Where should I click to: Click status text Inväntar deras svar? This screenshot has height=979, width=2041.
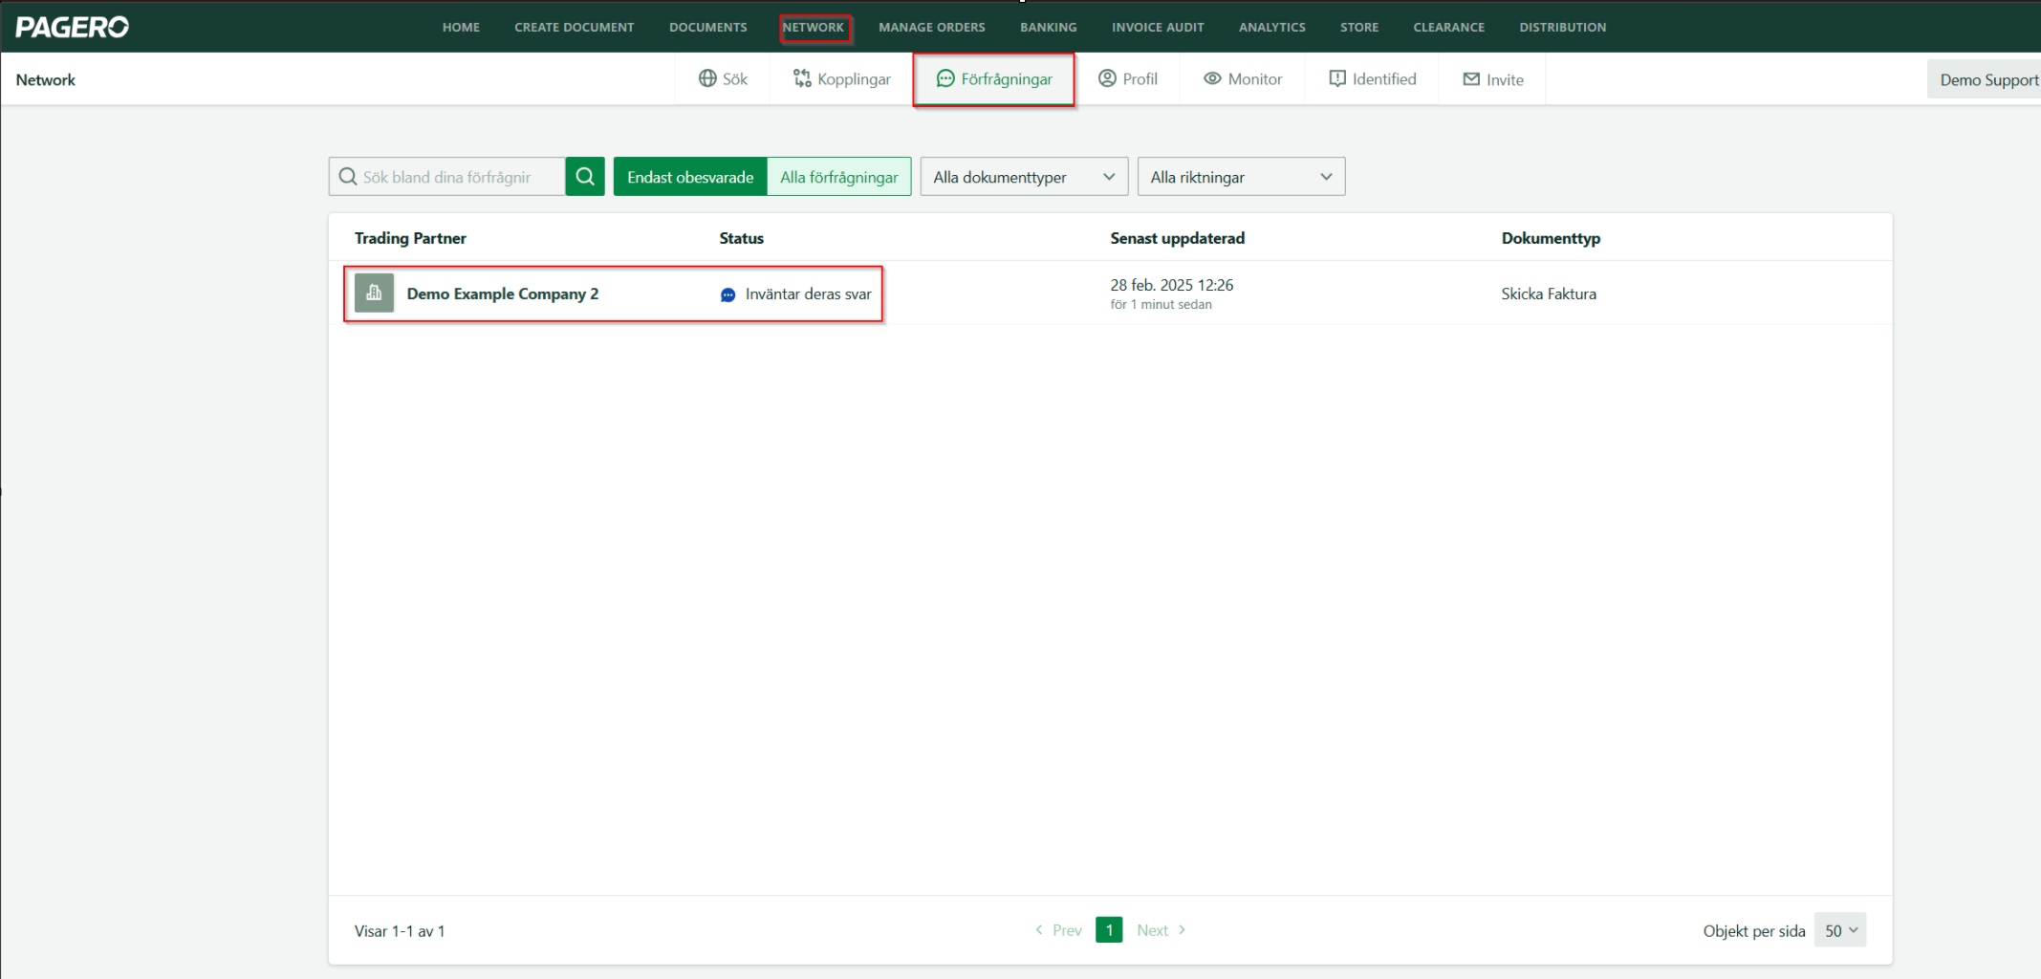click(x=808, y=294)
